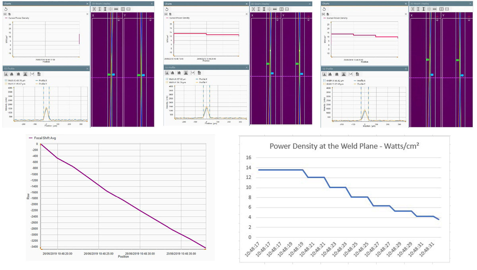Click the save icon in the middle 1D Profile toolbar
The image size is (477, 270).
pos(199,73)
